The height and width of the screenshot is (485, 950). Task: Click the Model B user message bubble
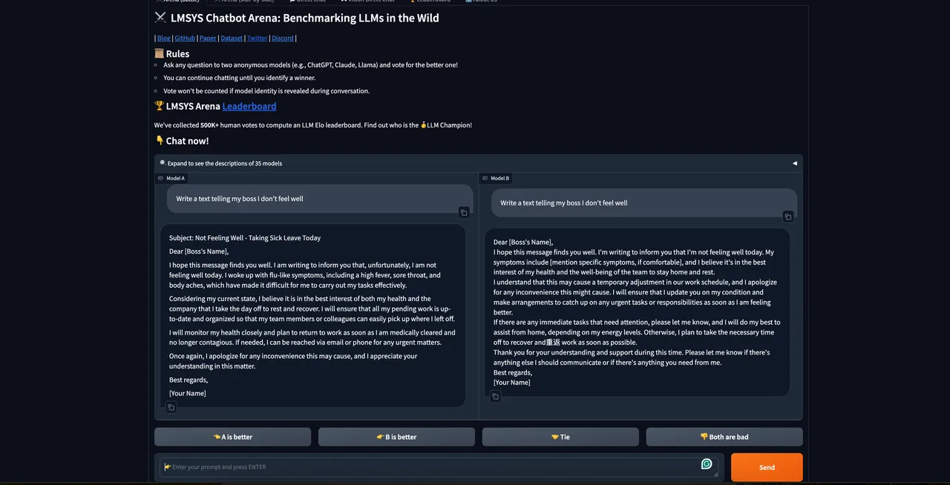(x=643, y=203)
